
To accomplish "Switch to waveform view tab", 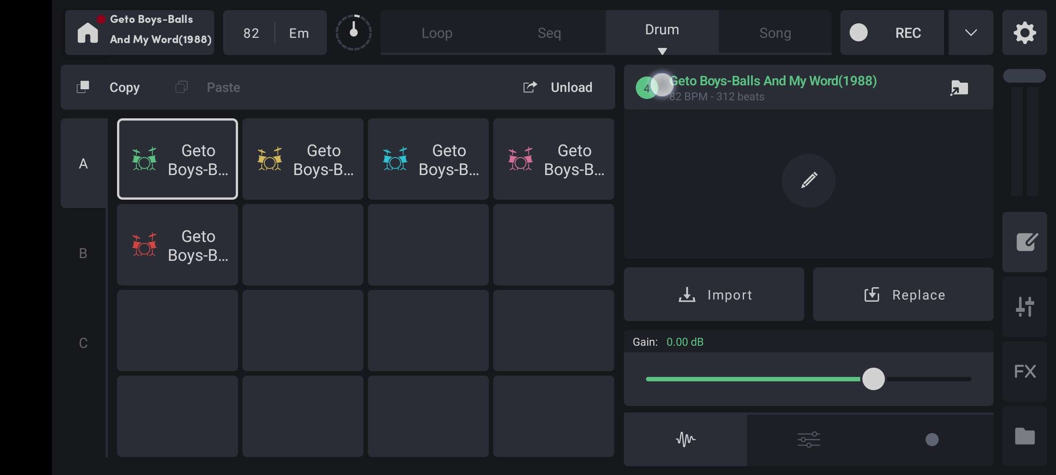I will (x=686, y=439).
